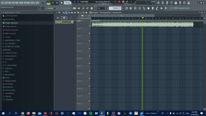The image size is (206, 116).
Task: Toggle typing keyboard to piano icon
Action: click(x=74, y=8)
